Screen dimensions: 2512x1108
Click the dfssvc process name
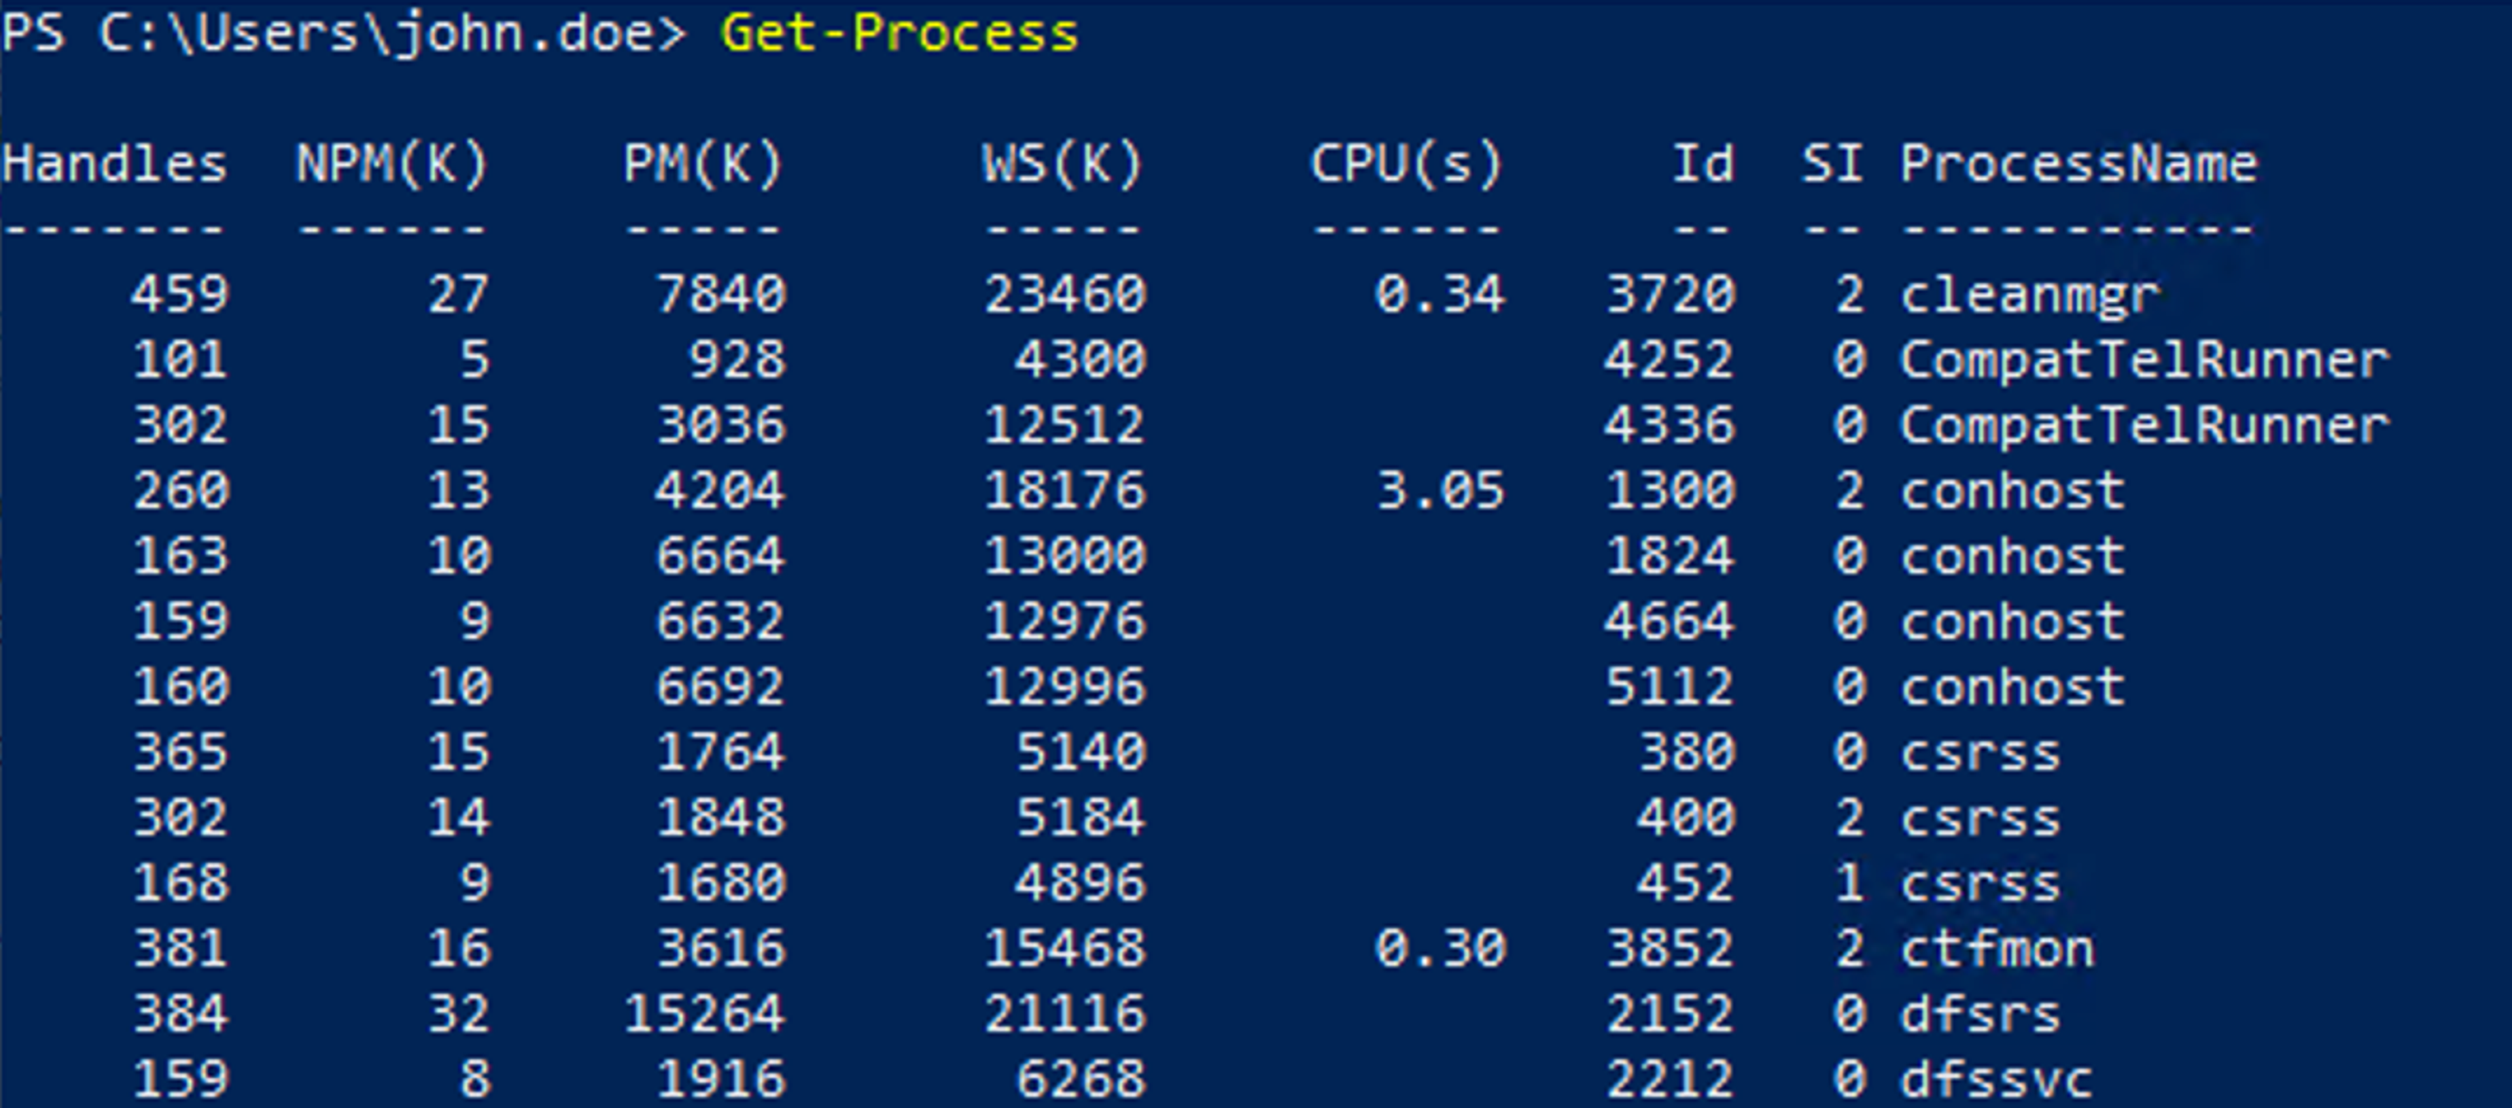coord(1996,1079)
